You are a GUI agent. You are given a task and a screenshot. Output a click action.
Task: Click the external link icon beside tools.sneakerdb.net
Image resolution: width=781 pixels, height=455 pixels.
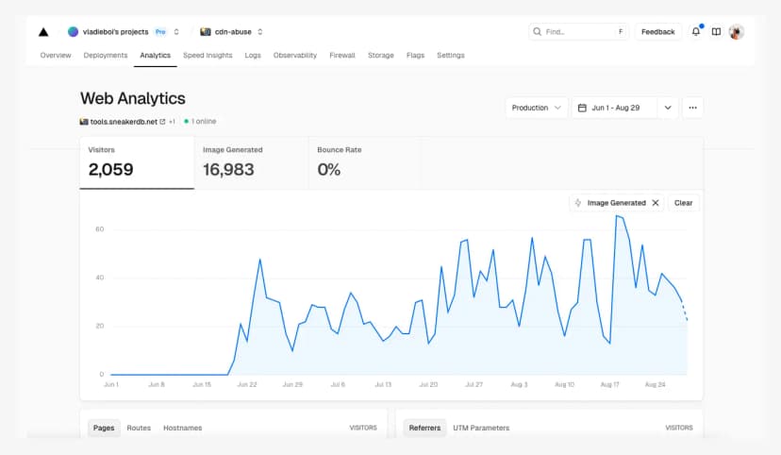[162, 122]
